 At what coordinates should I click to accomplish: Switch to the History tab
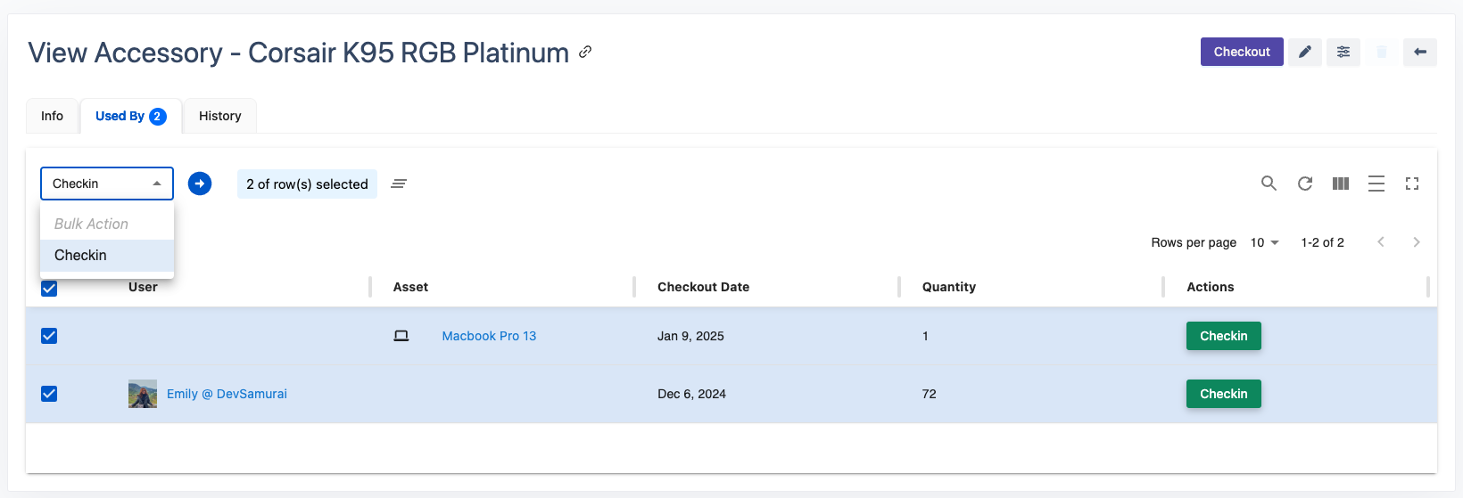[x=219, y=116]
